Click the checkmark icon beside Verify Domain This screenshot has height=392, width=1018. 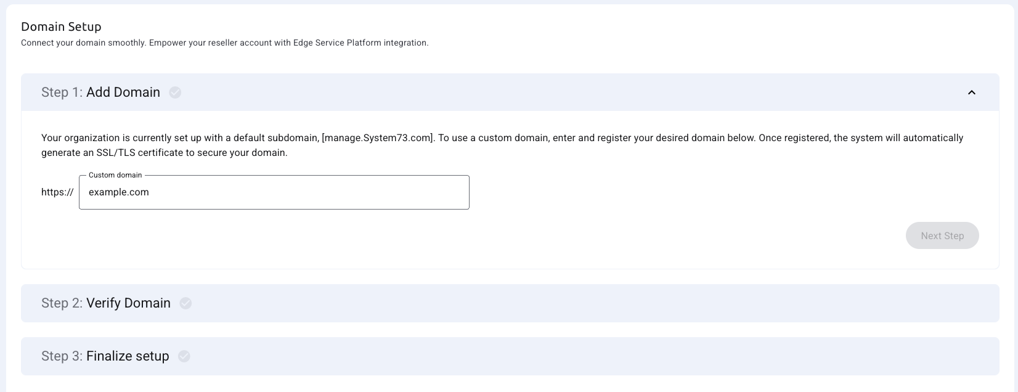[x=185, y=303]
